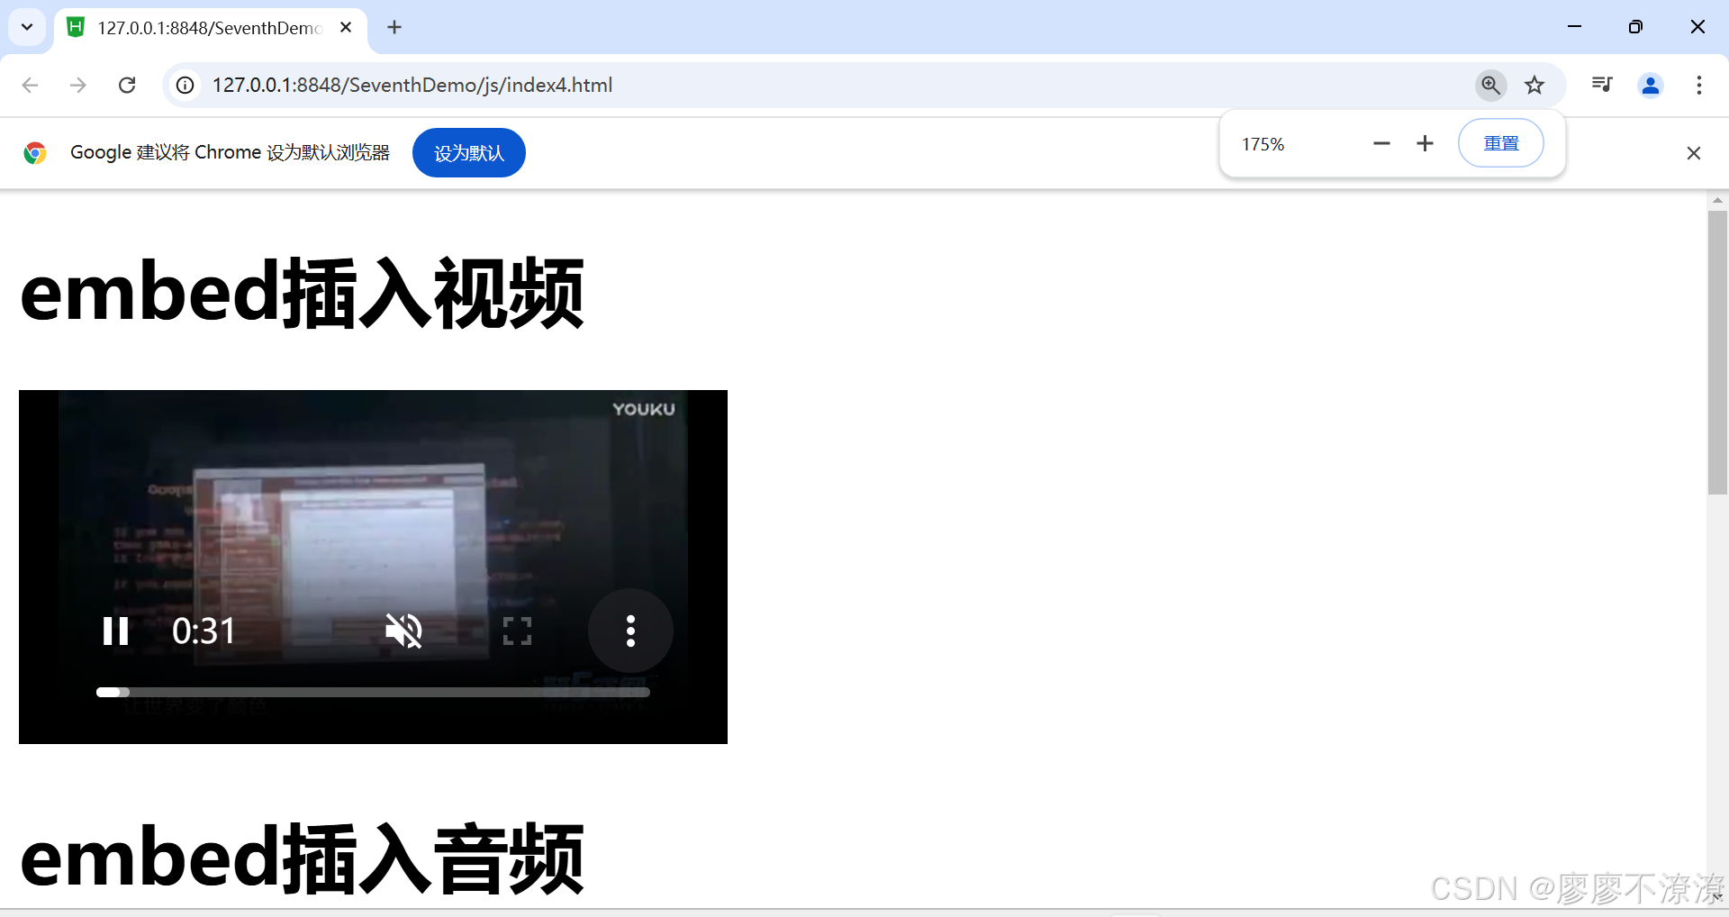The height and width of the screenshot is (917, 1729).
Task: Restore down the Chrome window
Action: [1635, 27]
